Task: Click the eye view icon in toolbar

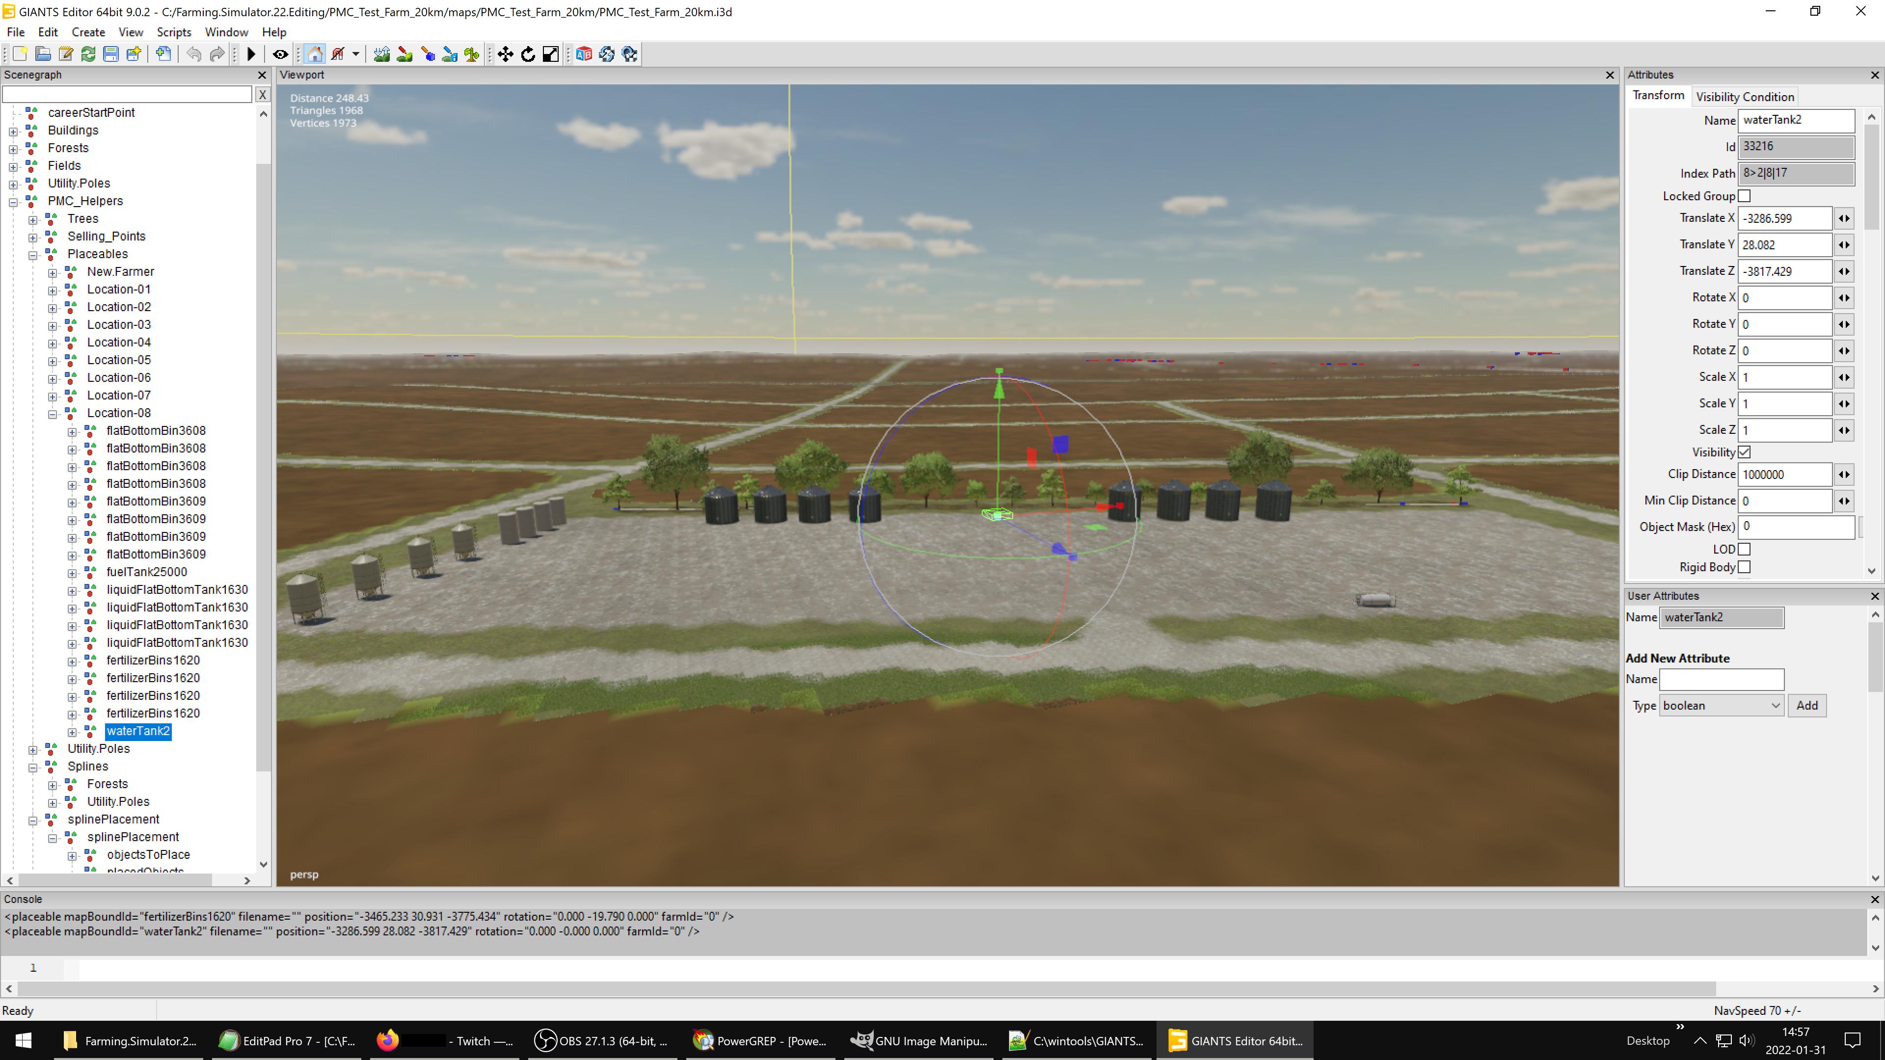Action: tap(280, 54)
